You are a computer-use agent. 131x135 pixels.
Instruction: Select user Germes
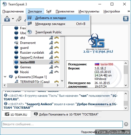pyautogui.click(x=26, y=67)
